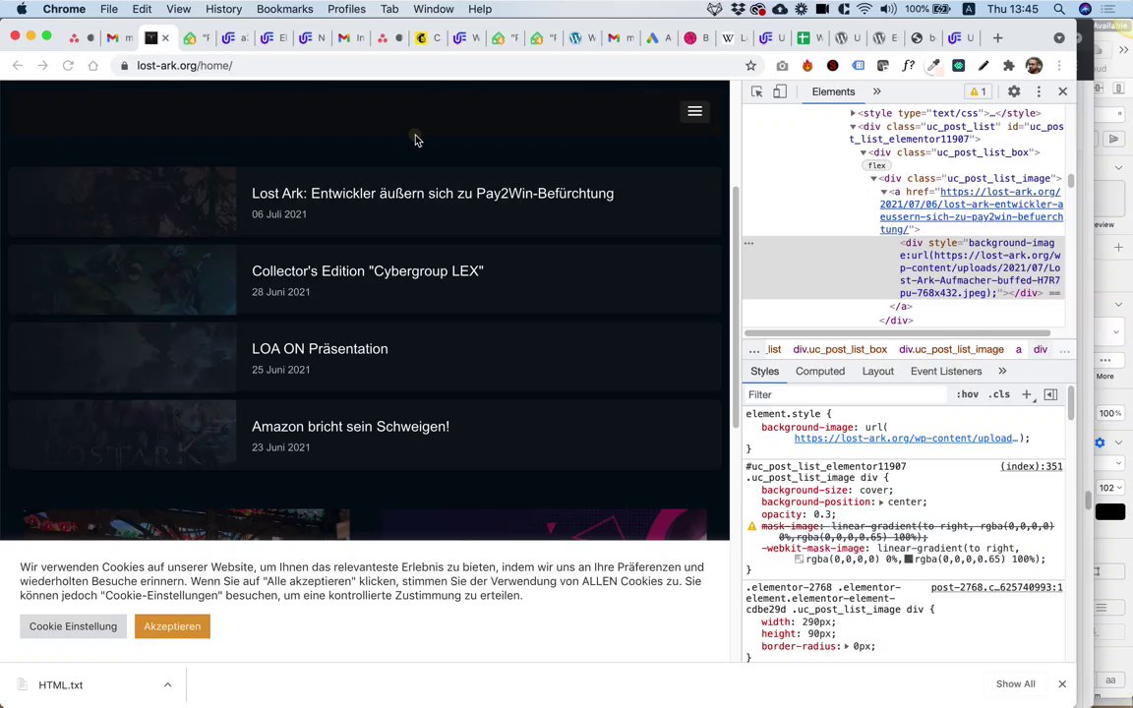Select div.uc_post_list_box in the breadcrumb
1133x708 pixels.
click(x=840, y=350)
